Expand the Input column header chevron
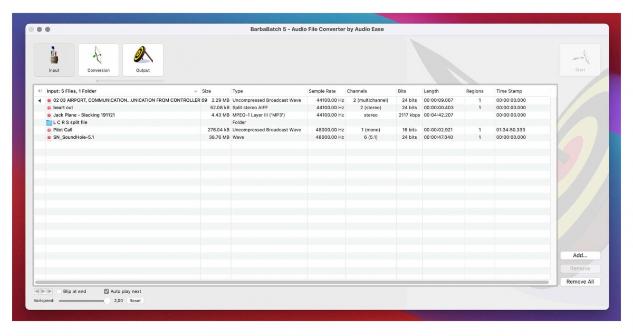The image size is (633, 336). click(x=196, y=91)
